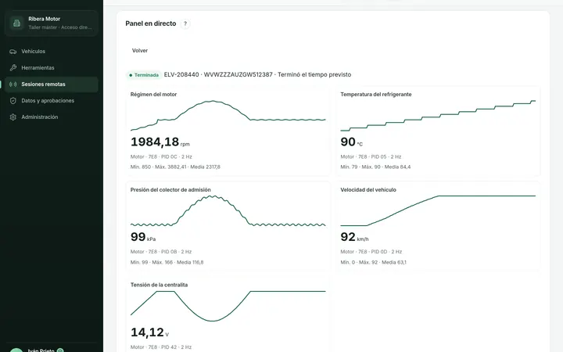563x352 pixels.
Task: Click the Presión del colector de admisión title
Action: pos(170,190)
